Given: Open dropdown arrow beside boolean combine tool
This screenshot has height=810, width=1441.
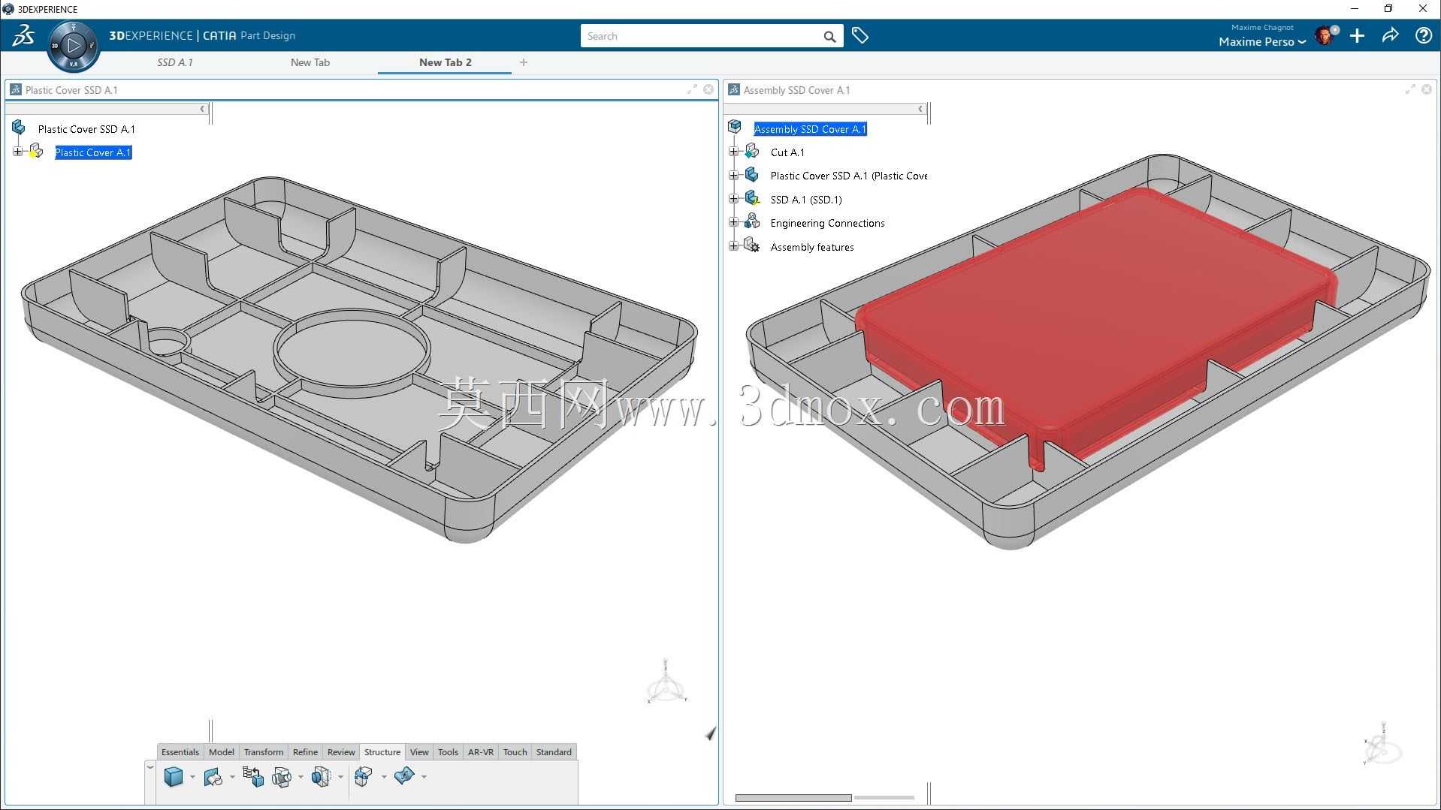Looking at the screenshot, I should click(x=301, y=777).
